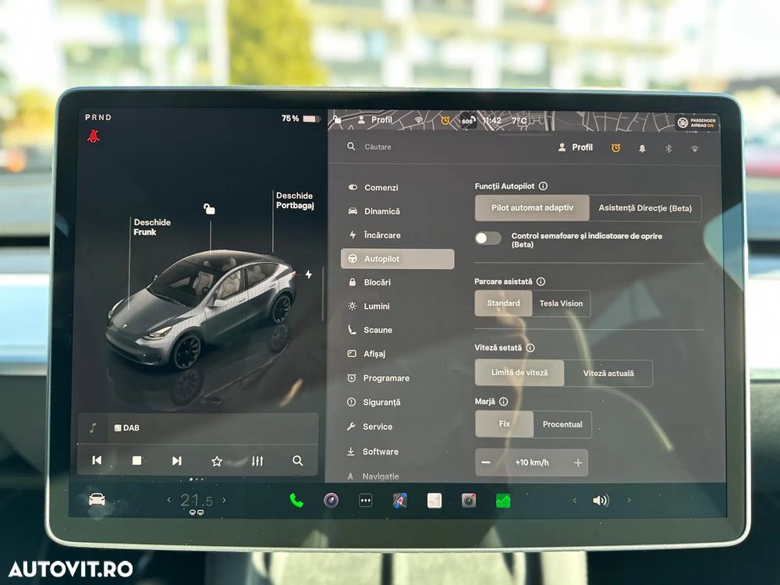Tap the DAB media source label
780x585 pixels.
tap(127, 427)
